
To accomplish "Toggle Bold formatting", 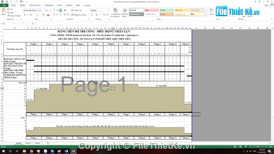I will [x=24, y=15].
